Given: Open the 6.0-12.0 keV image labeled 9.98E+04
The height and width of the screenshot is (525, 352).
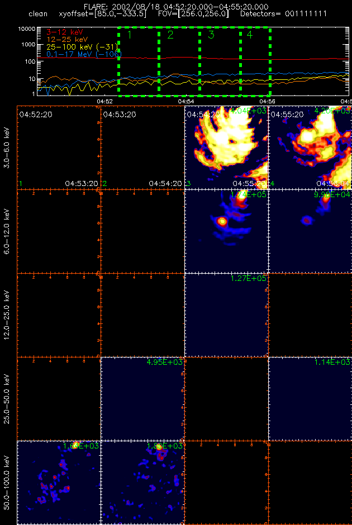Looking at the screenshot, I should click(310, 231).
